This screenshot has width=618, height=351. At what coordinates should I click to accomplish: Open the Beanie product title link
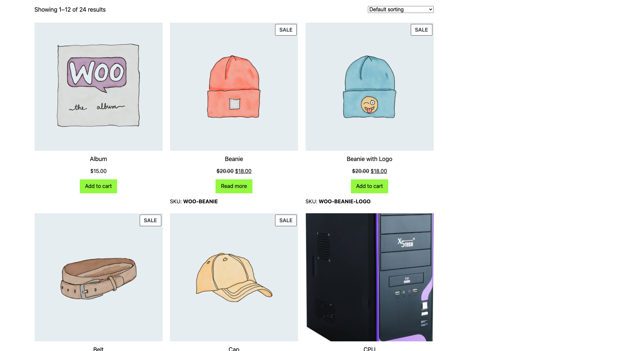coord(234,159)
